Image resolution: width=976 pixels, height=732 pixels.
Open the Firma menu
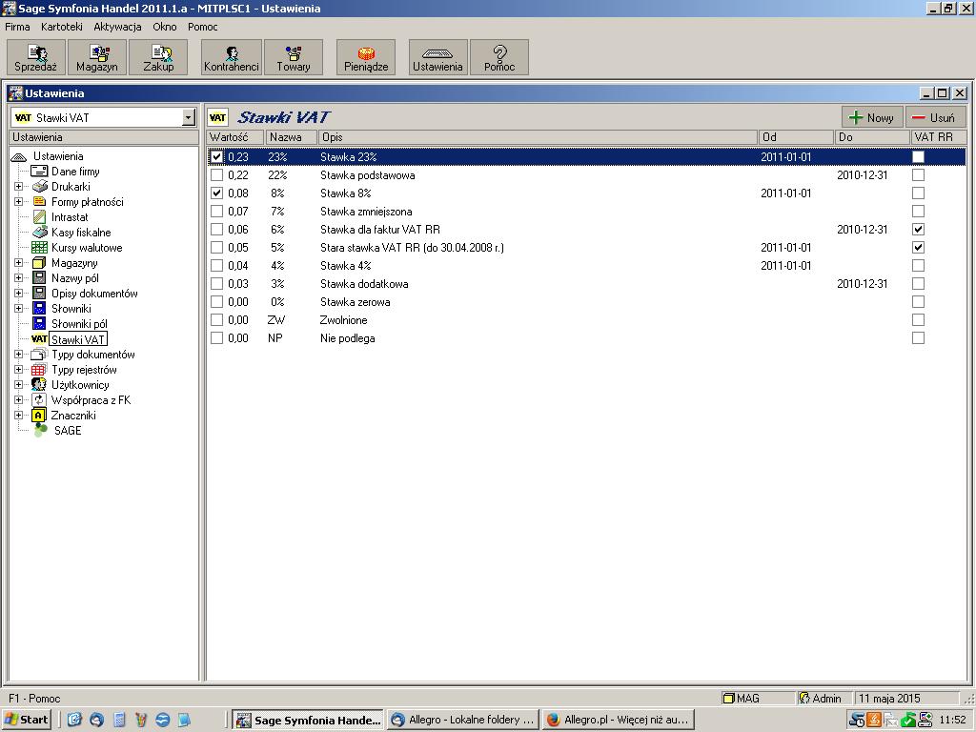(x=17, y=27)
